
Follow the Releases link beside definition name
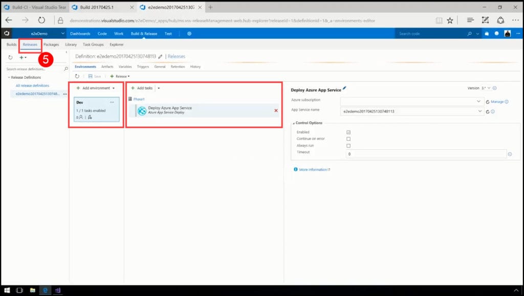(x=177, y=56)
